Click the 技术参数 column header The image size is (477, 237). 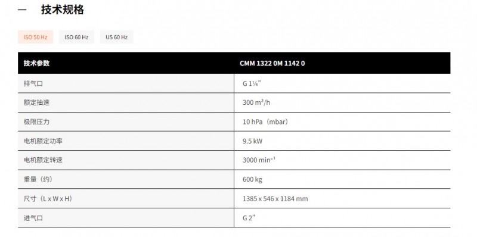(x=36, y=63)
